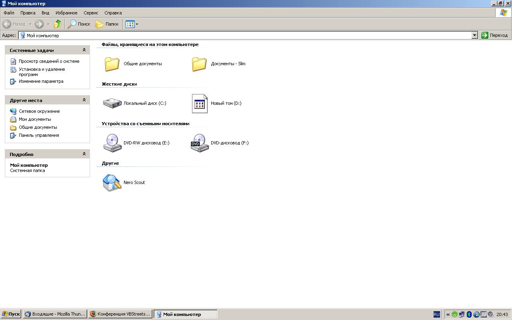Collapse the Подробно details panel

[x=84, y=154]
